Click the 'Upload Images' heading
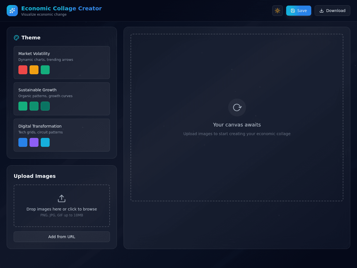 [x=35, y=176]
